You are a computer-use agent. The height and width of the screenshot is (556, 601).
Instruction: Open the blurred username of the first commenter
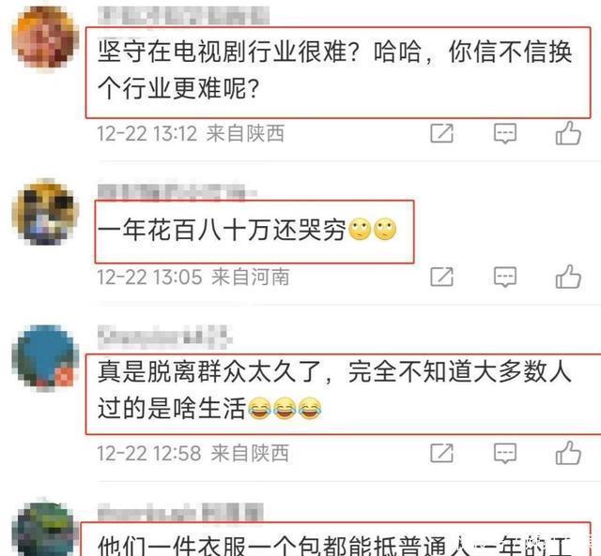pos(183,15)
